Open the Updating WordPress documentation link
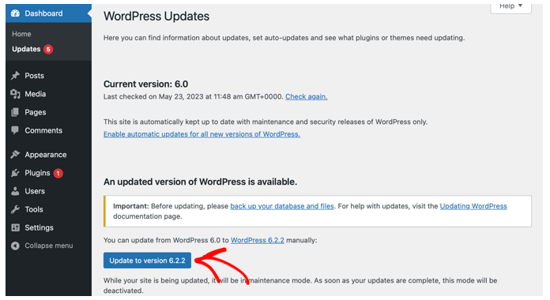550x300 pixels. [x=473, y=206]
